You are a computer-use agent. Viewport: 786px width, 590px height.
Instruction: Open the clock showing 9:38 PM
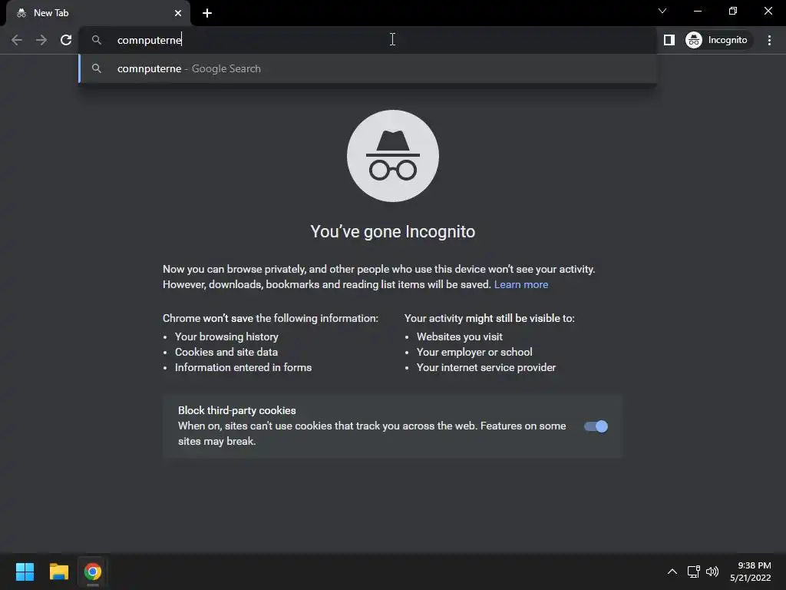coord(751,572)
